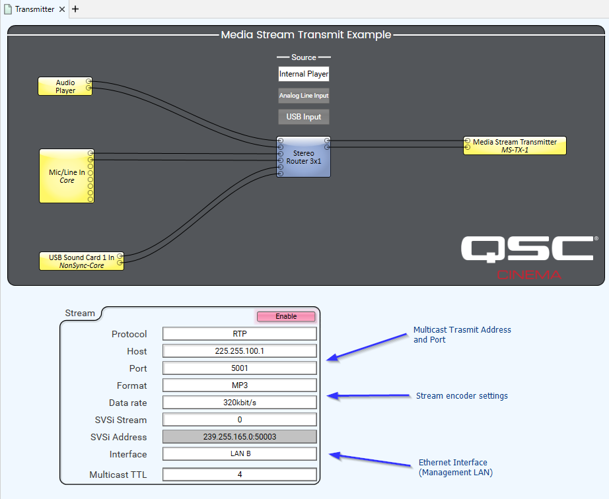Open the Protocol dropdown showing RTP
This screenshot has height=499, width=609.
240,334
